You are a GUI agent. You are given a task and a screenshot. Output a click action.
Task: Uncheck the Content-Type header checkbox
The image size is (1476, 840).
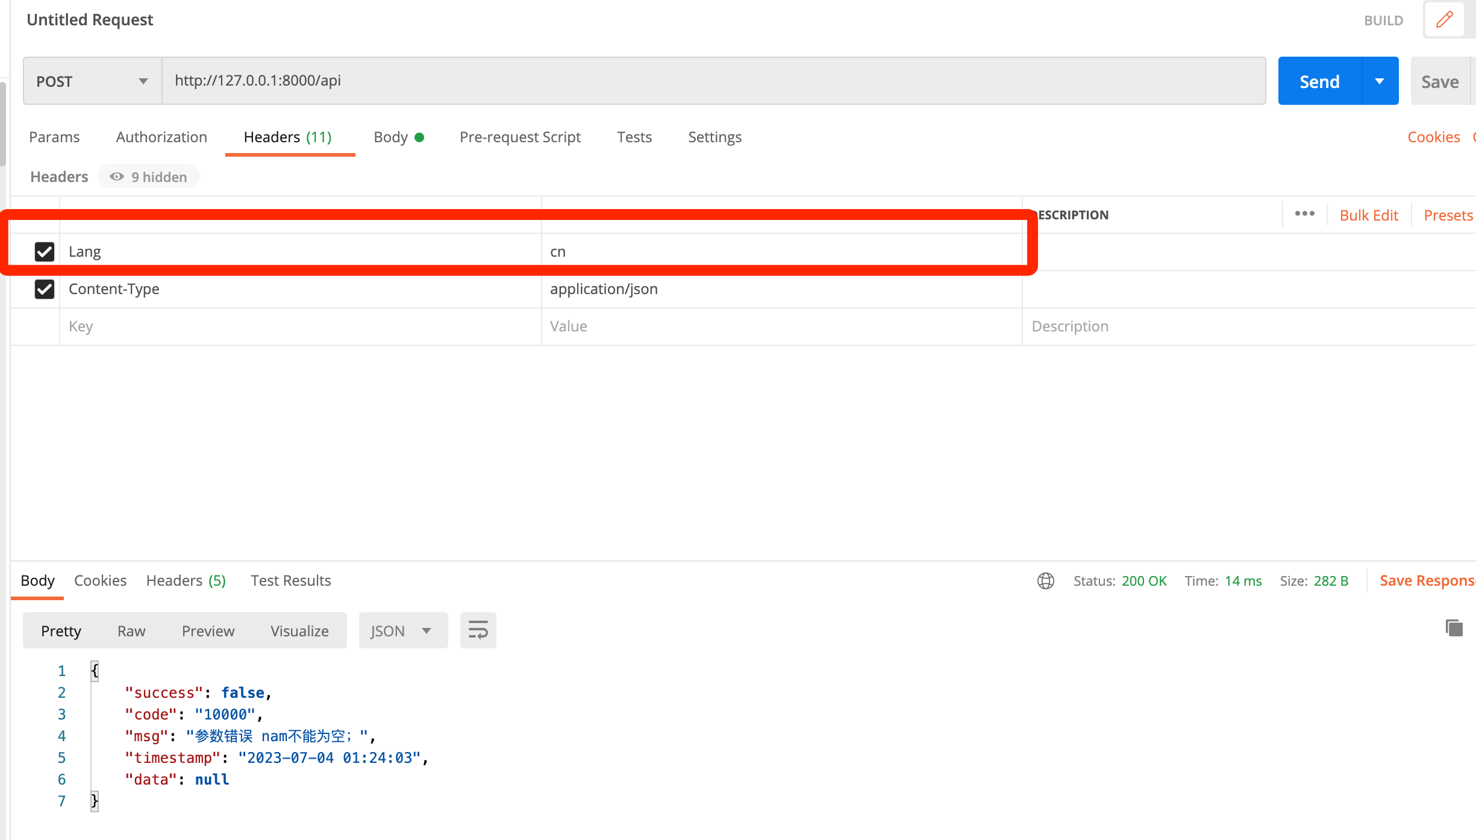45,289
